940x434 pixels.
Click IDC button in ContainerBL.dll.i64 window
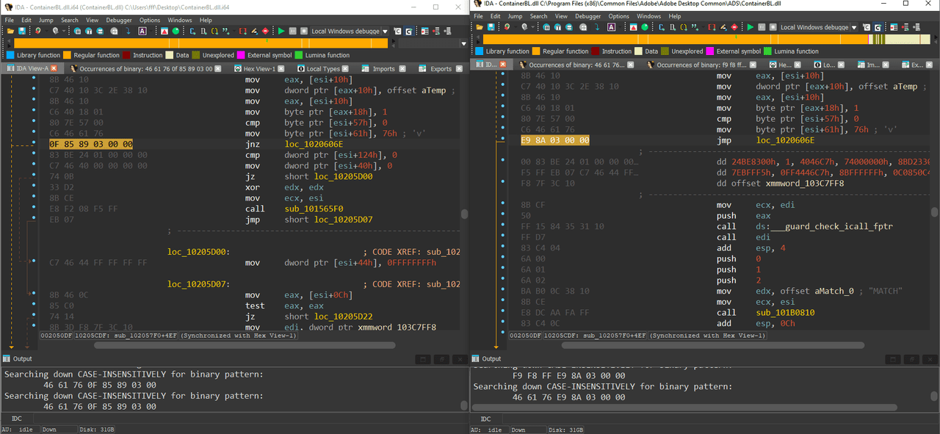[16, 419]
